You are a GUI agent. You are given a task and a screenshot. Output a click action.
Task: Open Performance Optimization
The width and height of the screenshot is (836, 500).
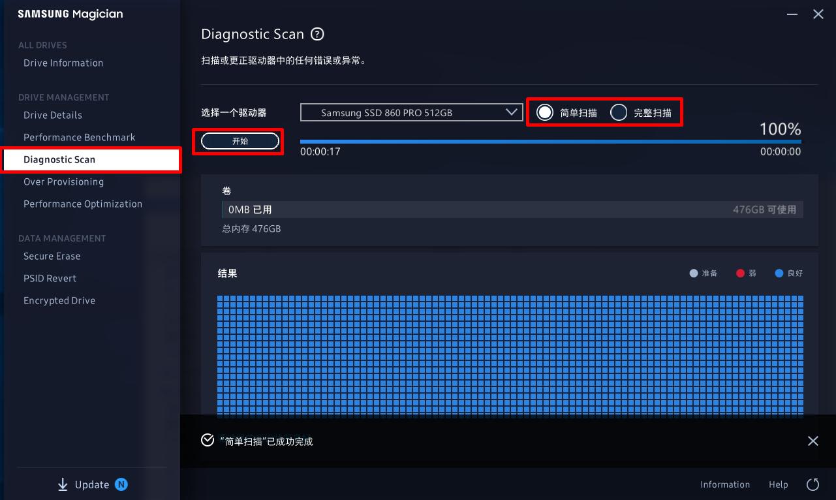[x=83, y=204]
